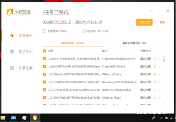Open the hamburger menu icon in title bar
Image resolution: width=176 pixels, height=122 pixels.
click(151, 11)
